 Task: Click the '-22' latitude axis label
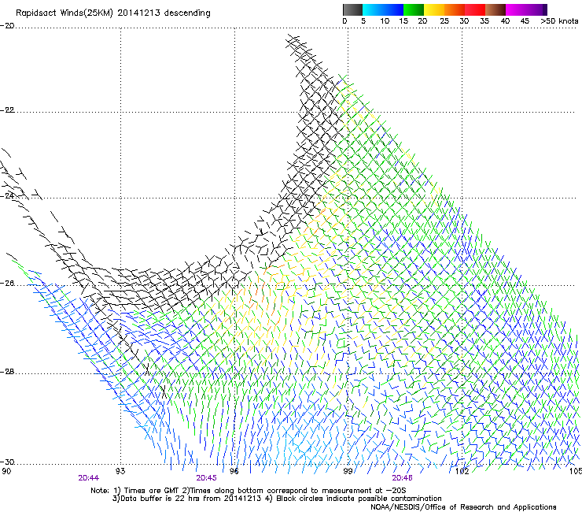pos(7,110)
